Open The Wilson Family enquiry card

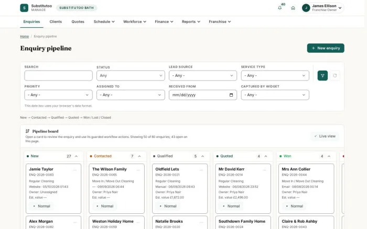point(116,189)
